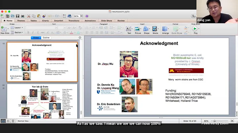Open the Toolbox icon
The image size is (238, 133).
click(64, 16)
